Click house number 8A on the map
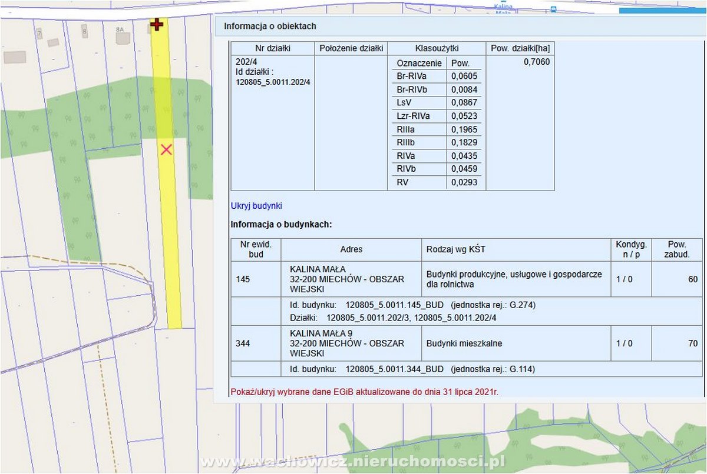This screenshot has width=707, height=474. click(120, 29)
